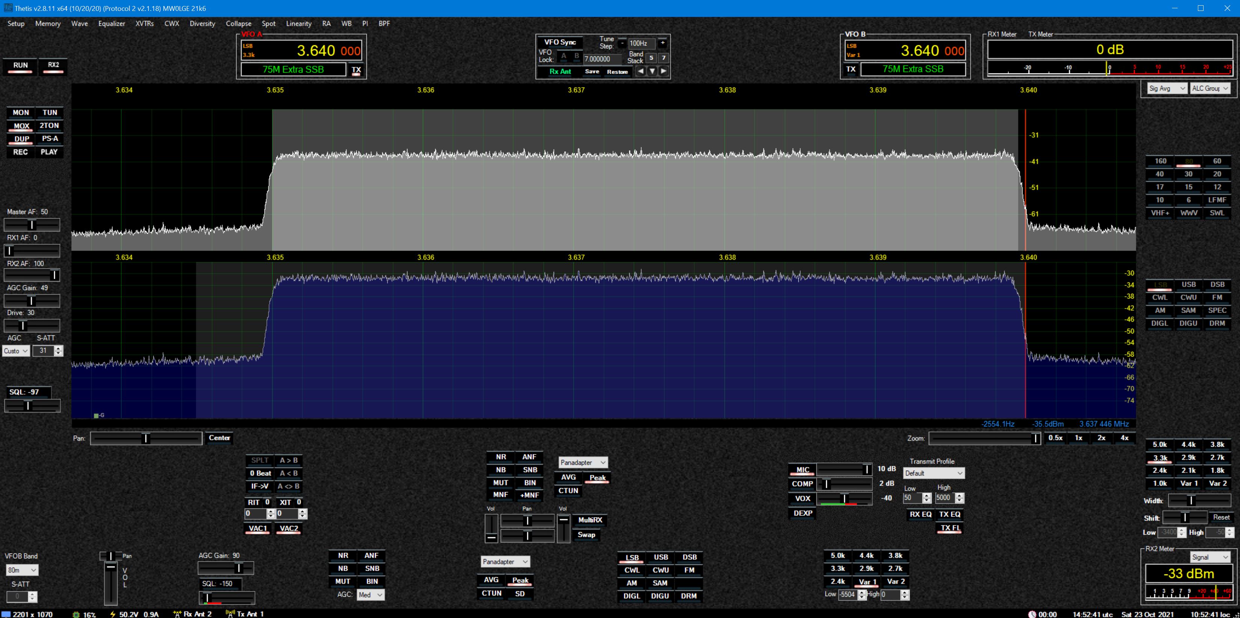Image resolution: width=1240 pixels, height=618 pixels.
Task: Open the VFOB Band 80m dropdown
Action: [22, 570]
